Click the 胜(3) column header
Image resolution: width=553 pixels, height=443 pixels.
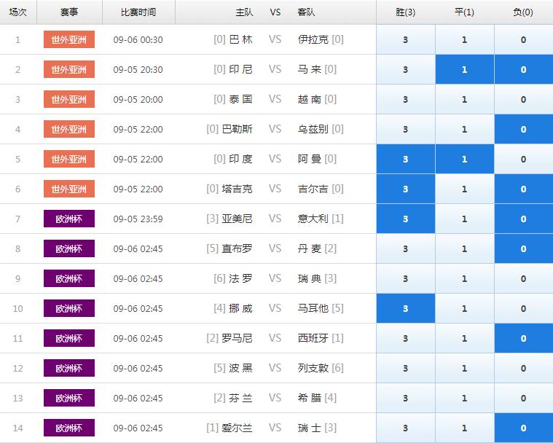click(x=406, y=12)
